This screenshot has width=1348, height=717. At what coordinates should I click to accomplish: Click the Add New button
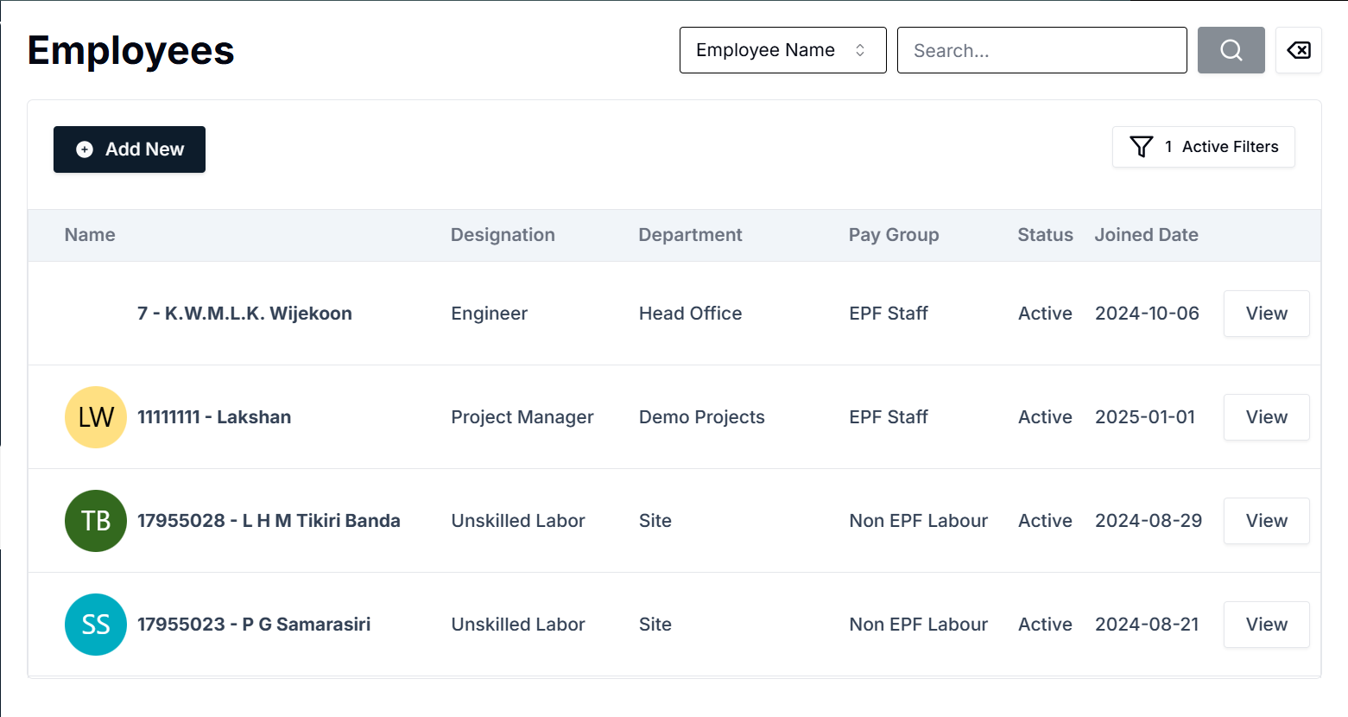(129, 149)
